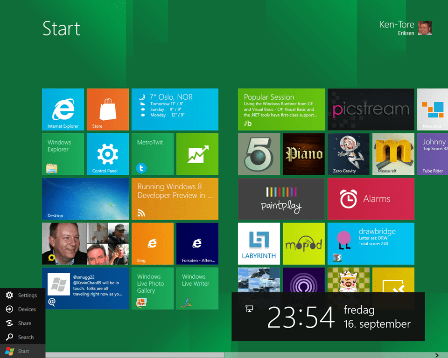Launch the Store tile
448x358 pixels.
tap(108, 110)
